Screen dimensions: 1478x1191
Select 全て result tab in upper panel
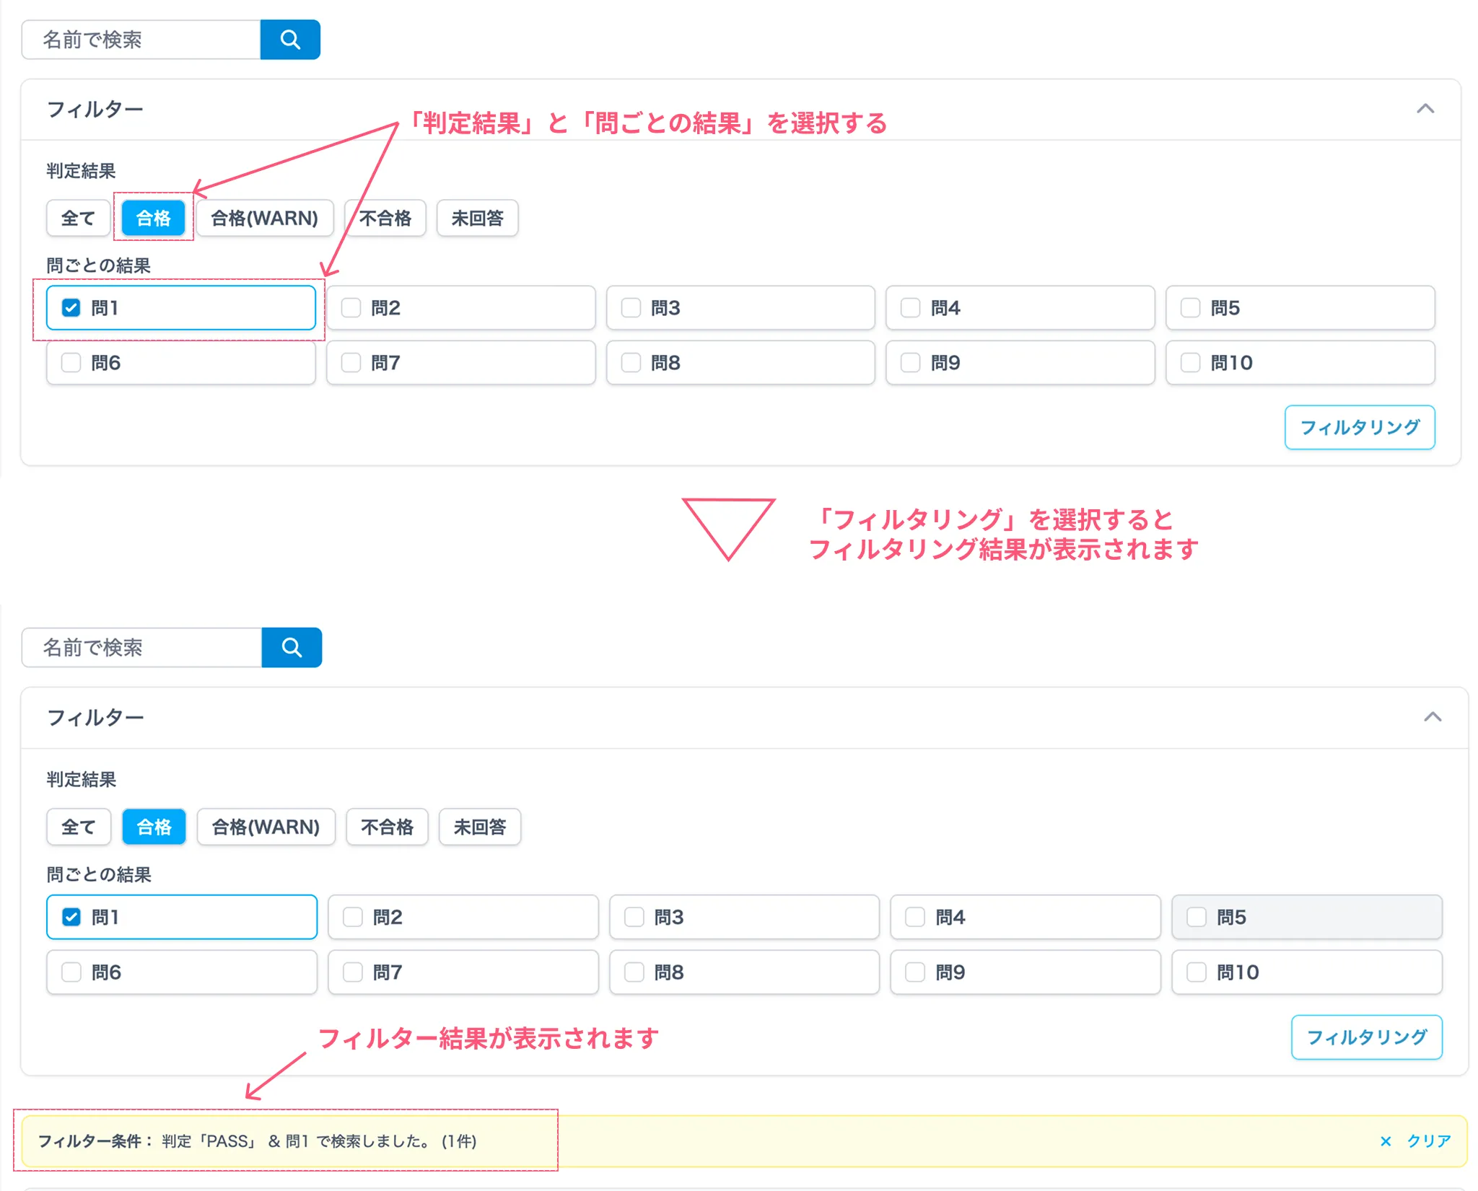pos(78,218)
